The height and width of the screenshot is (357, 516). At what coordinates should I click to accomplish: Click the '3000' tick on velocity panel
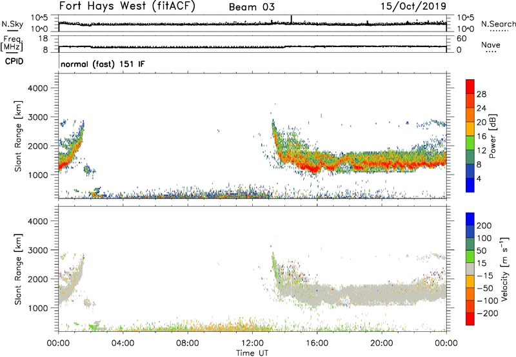click(x=38, y=250)
